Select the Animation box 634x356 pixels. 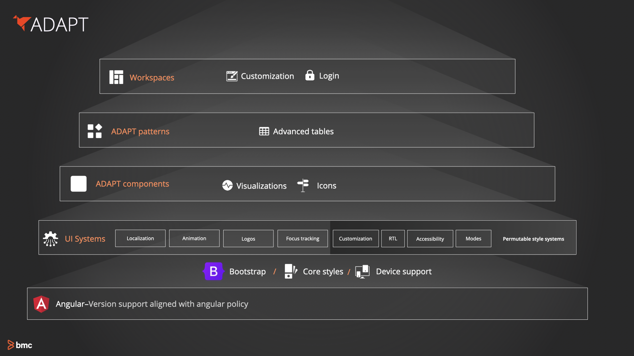(194, 238)
